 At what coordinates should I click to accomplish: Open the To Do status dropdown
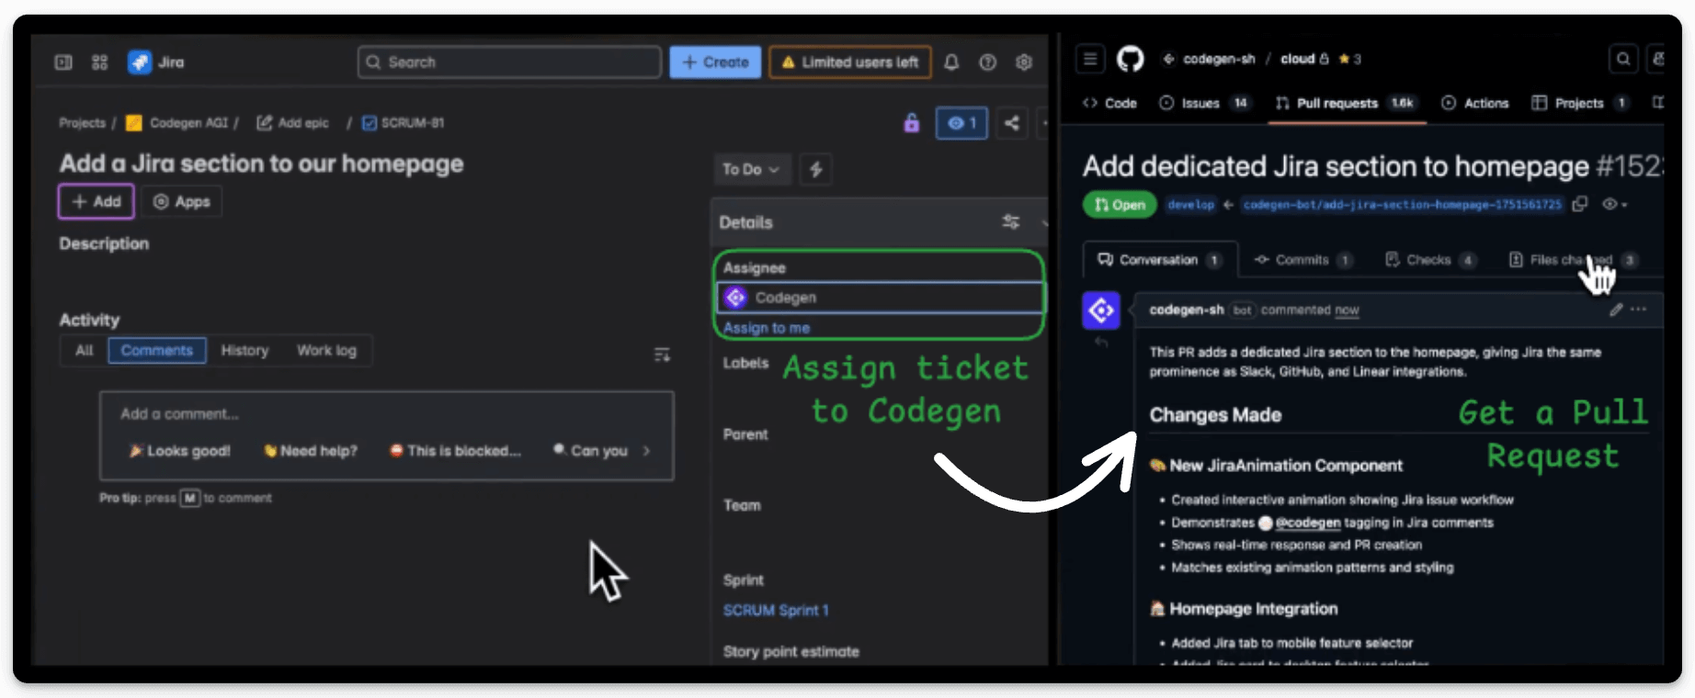(x=751, y=169)
